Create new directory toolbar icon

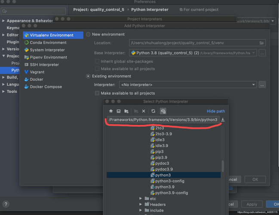[x=136, y=111]
